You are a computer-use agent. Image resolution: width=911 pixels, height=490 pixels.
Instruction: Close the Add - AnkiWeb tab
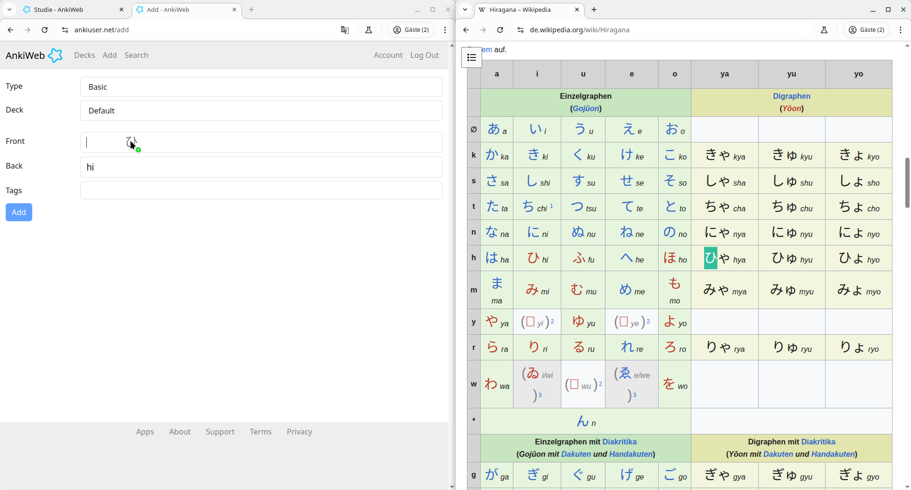pos(234,9)
